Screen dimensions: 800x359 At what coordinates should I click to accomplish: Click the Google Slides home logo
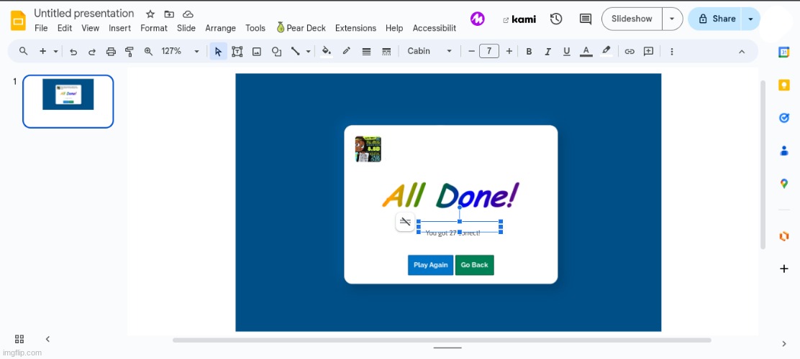click(x=19, y=21)
